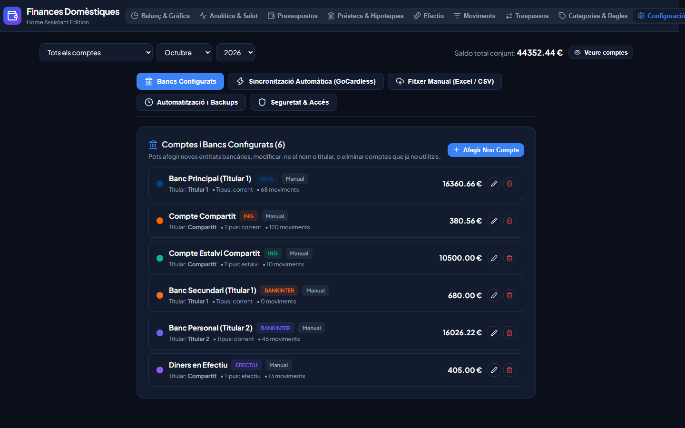Edit the Compte Estalvi Compartit account
The height and width of the screenshot is (428, 685).
[x=494, y=258]
